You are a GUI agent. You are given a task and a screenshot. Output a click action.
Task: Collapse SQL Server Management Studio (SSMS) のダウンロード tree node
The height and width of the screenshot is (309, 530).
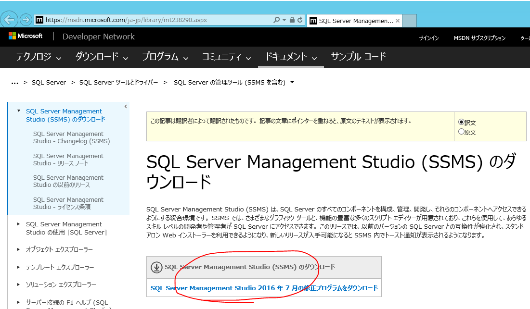19,111
